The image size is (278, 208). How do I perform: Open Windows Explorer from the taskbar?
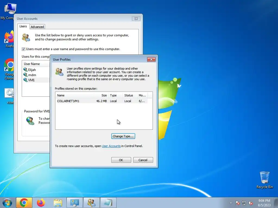pos(58,203)
